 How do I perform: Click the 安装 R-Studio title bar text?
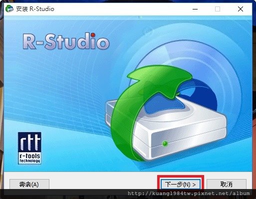[x=35, y=9]
